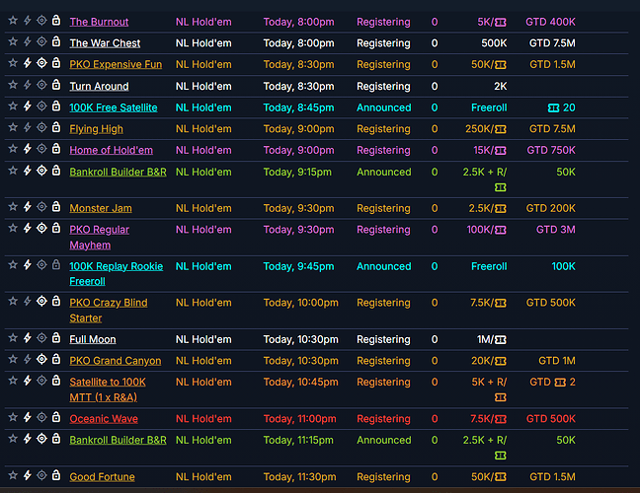Click lock icon on Flying High row
Viewport: 640px width, 493px height.
click(x=56, y=127)
